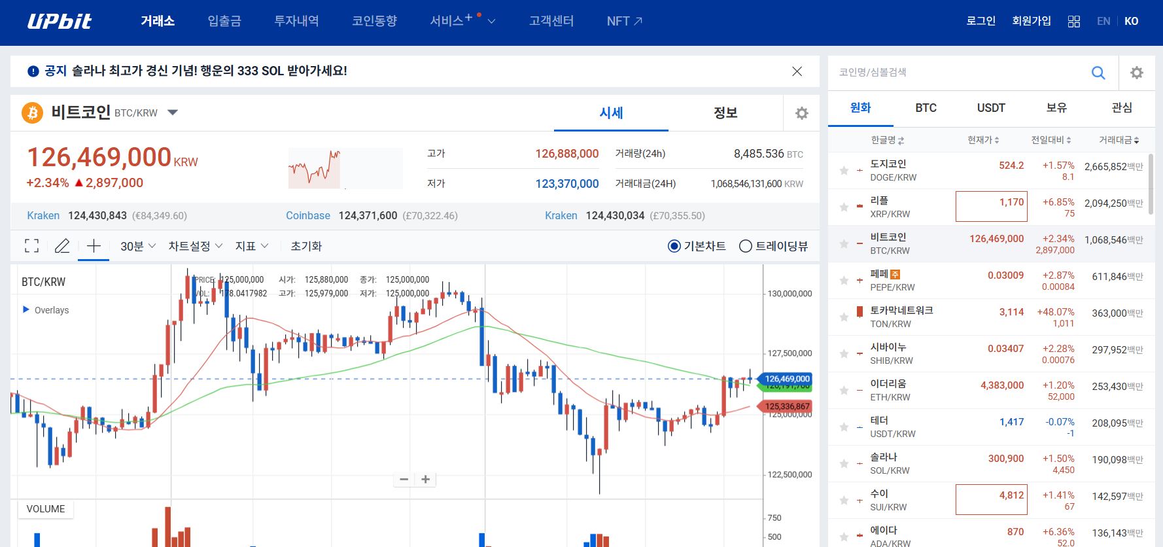Viewport: 1163px width, 547px height.
Task: Close the Solana notice banner
Action: pos(797,71)
